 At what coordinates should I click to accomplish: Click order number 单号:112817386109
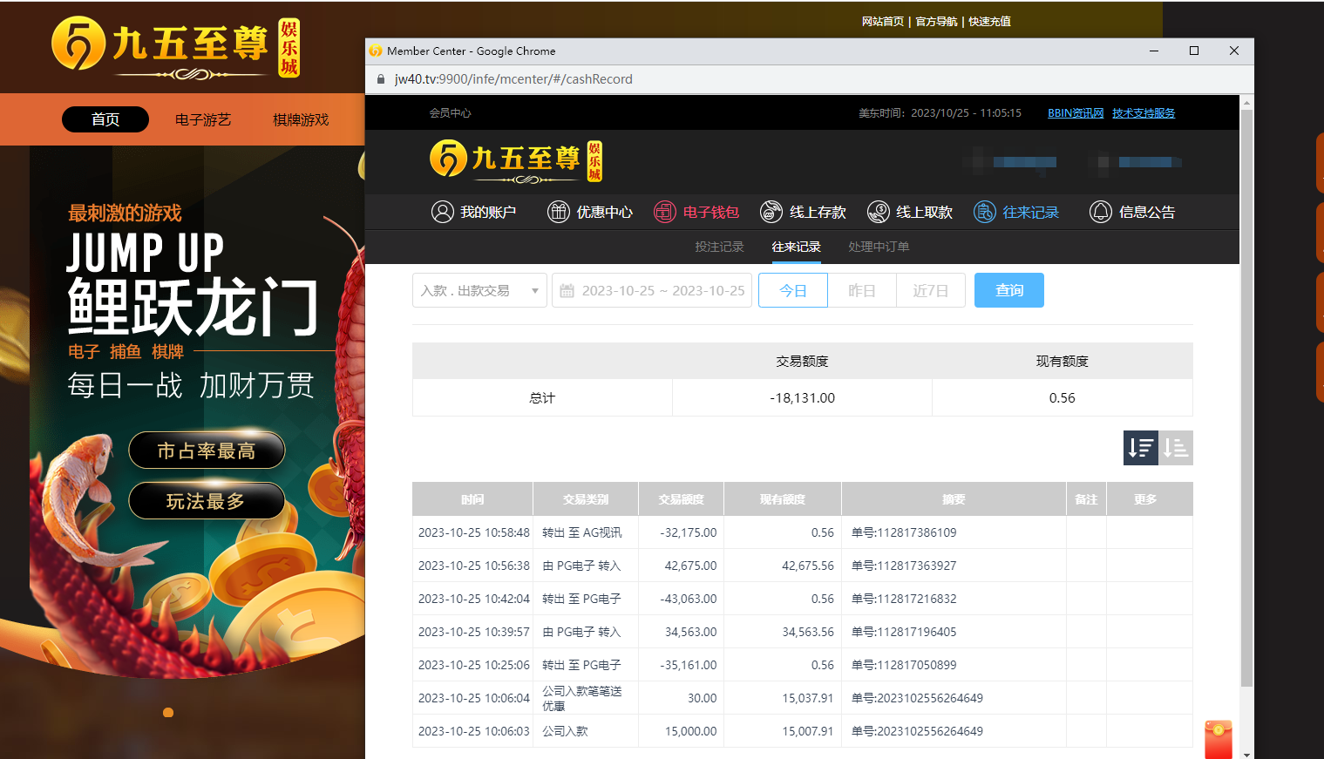click(x=904, y=532)
